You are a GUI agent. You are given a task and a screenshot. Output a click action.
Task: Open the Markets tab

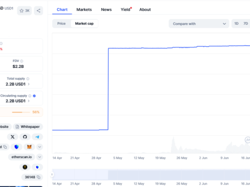click(84, 10)
